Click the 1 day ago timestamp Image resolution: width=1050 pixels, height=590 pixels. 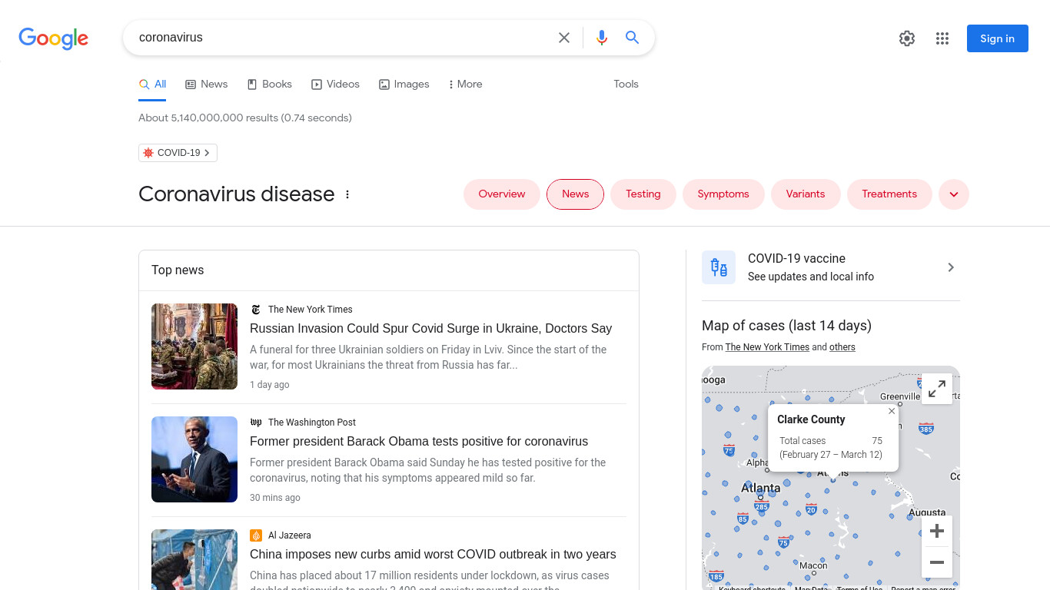[x=270, y=385]
